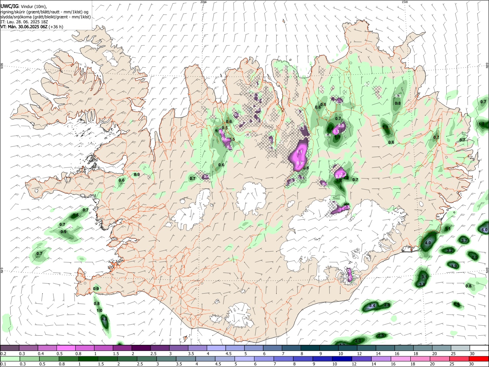Pick the dark blue 10 mm rain legend swatch
The image size is (489, 367).
[x=342, y=359]
